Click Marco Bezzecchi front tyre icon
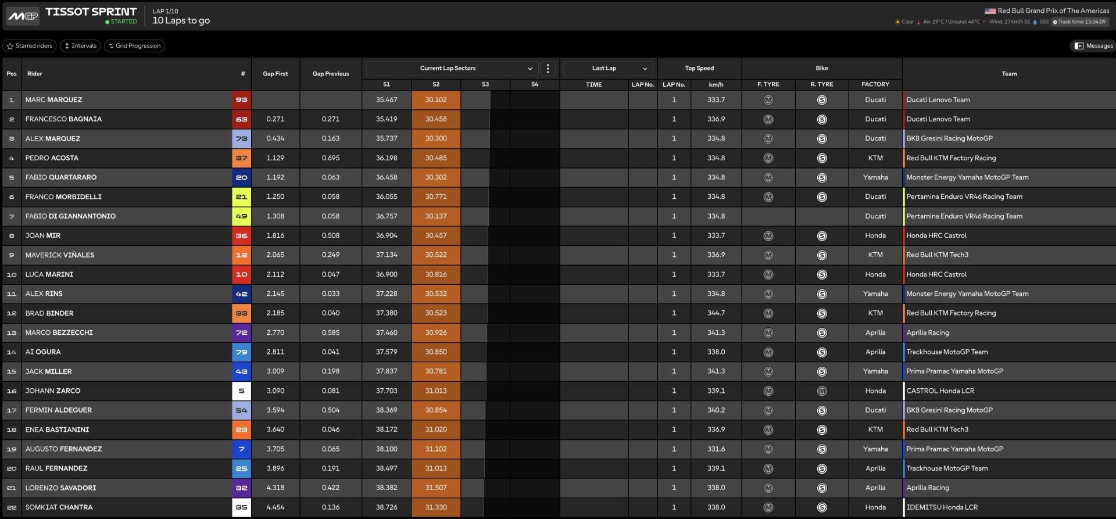Viewport: 1116px width, 519px height. pyautogui.click(x=768, y=333)
